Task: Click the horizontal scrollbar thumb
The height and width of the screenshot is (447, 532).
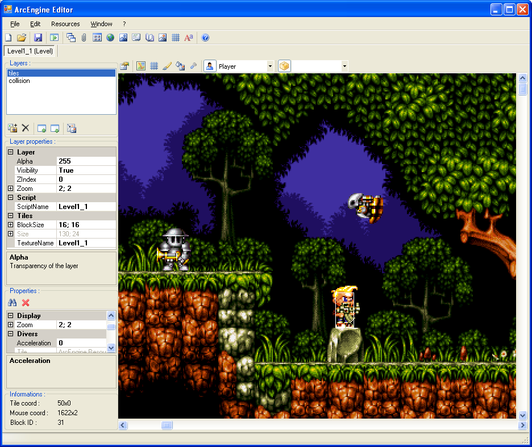Action: [x=167, y=425]
